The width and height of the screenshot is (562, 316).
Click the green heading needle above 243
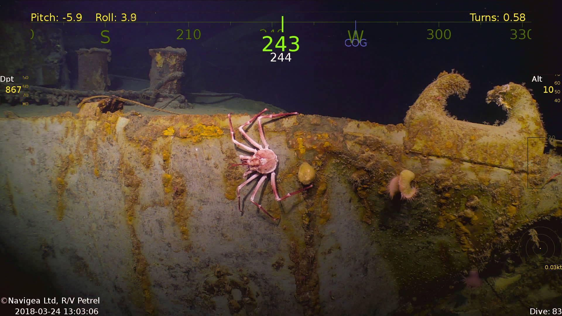click(x=282, y=24)
